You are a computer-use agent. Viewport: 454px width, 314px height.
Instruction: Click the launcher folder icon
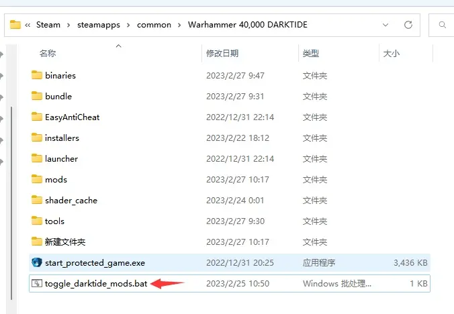tap(37, 158)
